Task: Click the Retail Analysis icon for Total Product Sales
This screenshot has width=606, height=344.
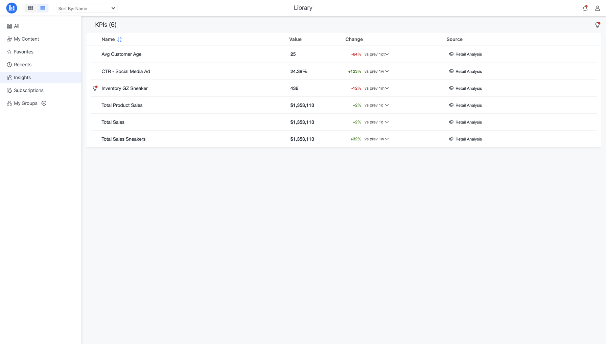Action: click(x=451, y=105)
